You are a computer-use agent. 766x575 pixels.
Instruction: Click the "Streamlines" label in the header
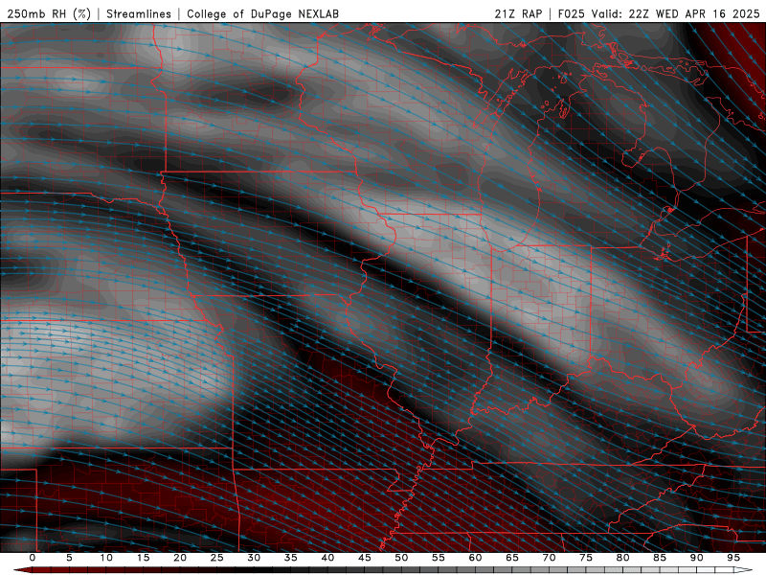click(x=139, y=13)
